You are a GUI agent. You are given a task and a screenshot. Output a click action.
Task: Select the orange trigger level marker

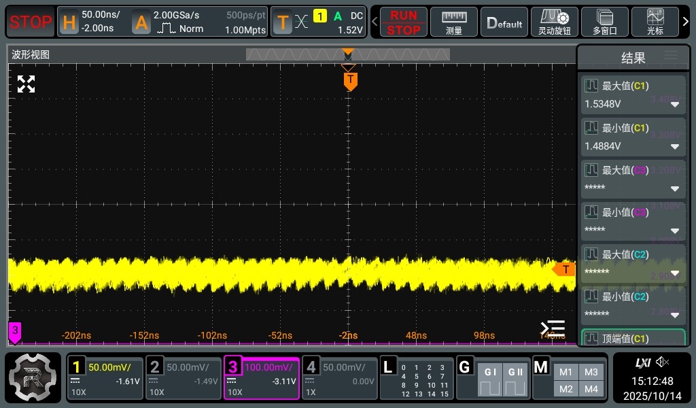click(564, 270)
